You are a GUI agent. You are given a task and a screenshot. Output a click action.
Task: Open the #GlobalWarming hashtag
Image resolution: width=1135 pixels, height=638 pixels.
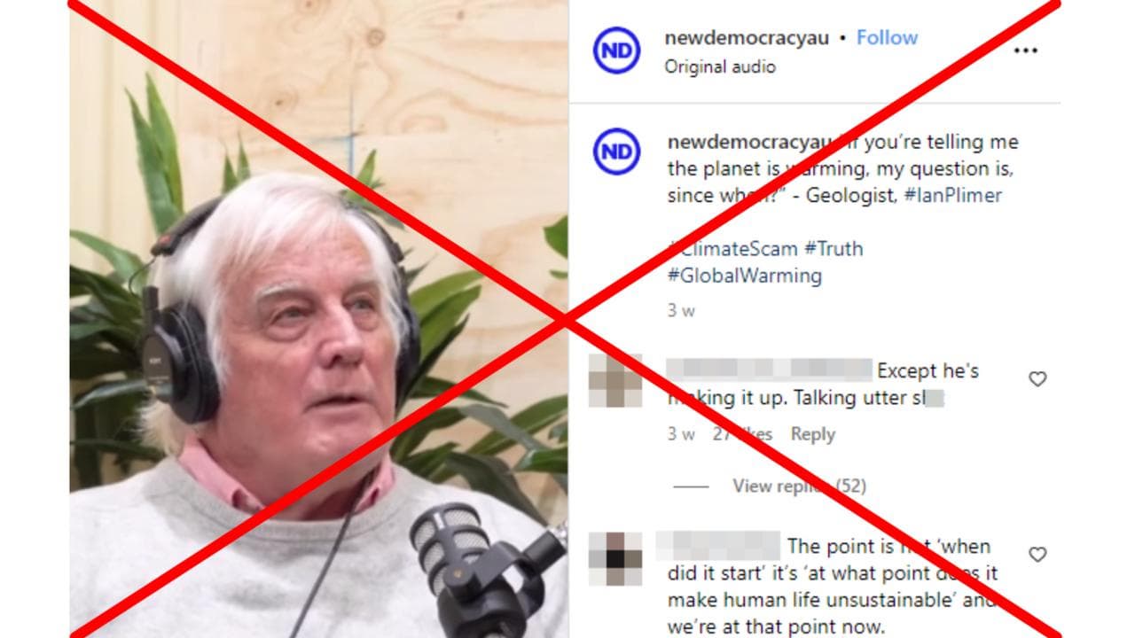pyautogui.click(x=745, y=276)
